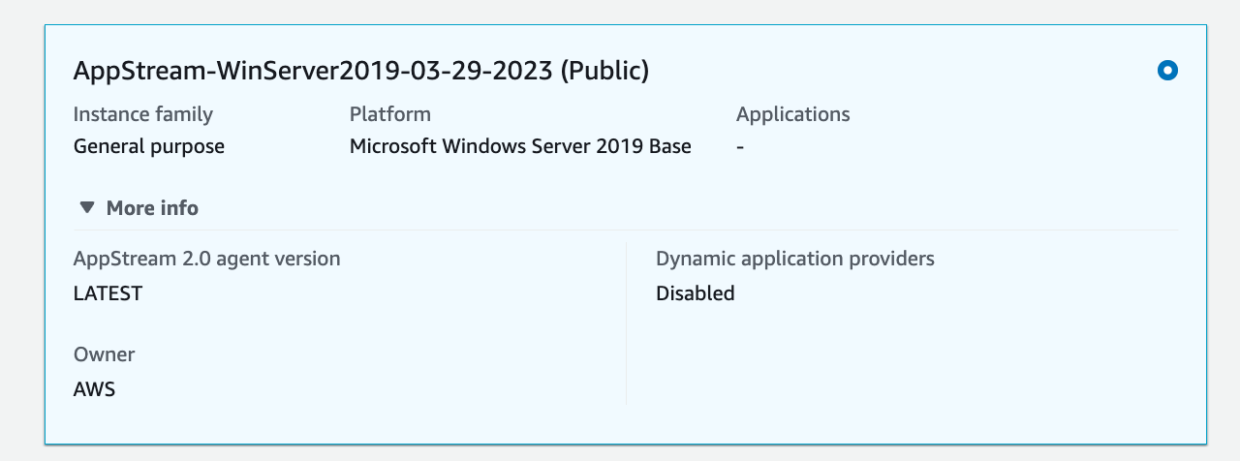Image resolution: width=1240 pixels, height=461 pixels.
Task: Click the horizontal line below More info
Action: (620, 230)
